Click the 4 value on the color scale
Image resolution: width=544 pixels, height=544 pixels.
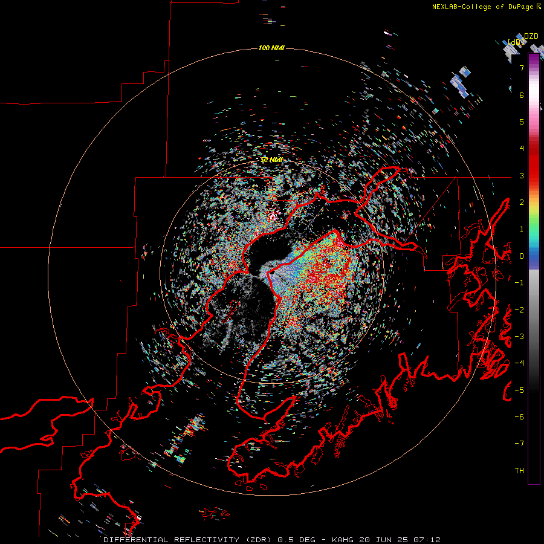point(522,149)
